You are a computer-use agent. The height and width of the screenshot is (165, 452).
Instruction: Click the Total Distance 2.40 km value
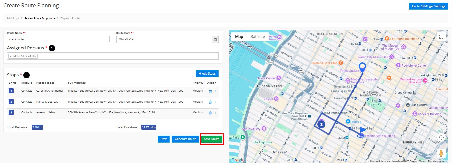pyautogui.click(x=37, y=127)
